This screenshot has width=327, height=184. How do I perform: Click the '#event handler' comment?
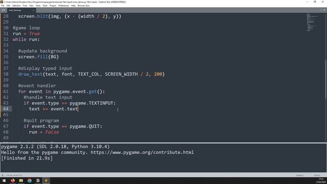point(37,86)
